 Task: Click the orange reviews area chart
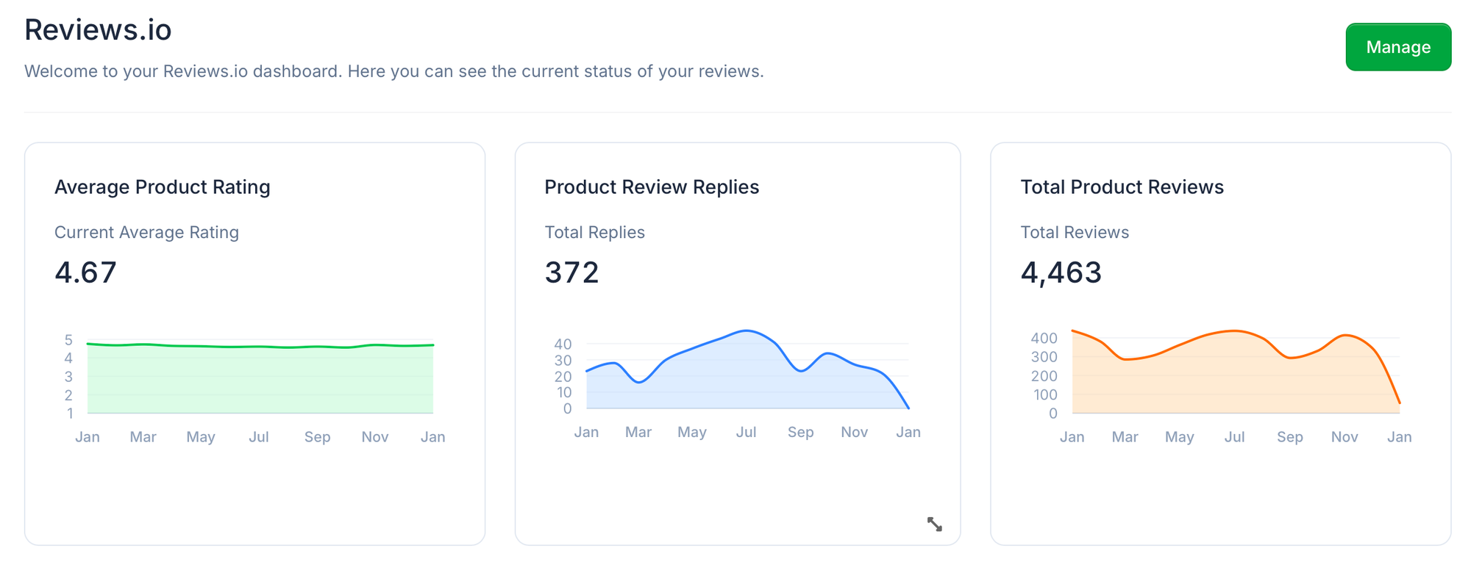tap(1236, 372)
